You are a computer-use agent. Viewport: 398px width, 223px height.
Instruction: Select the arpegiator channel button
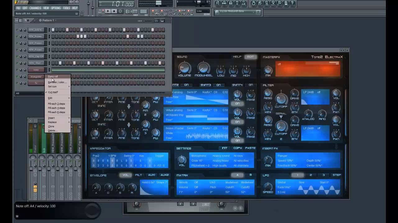[x=36, y=77]
